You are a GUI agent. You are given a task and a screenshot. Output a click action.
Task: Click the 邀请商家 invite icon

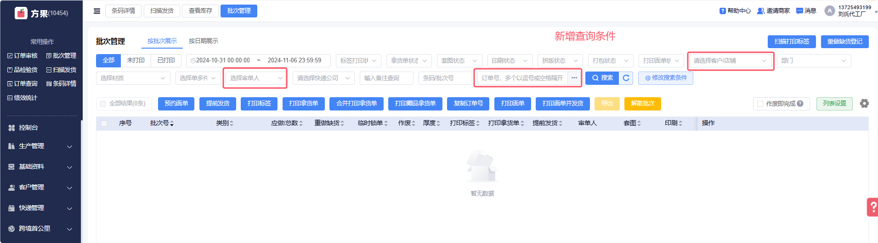pos(761,11)
